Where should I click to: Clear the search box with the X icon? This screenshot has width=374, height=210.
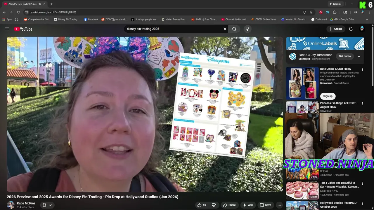pos(225,29)
